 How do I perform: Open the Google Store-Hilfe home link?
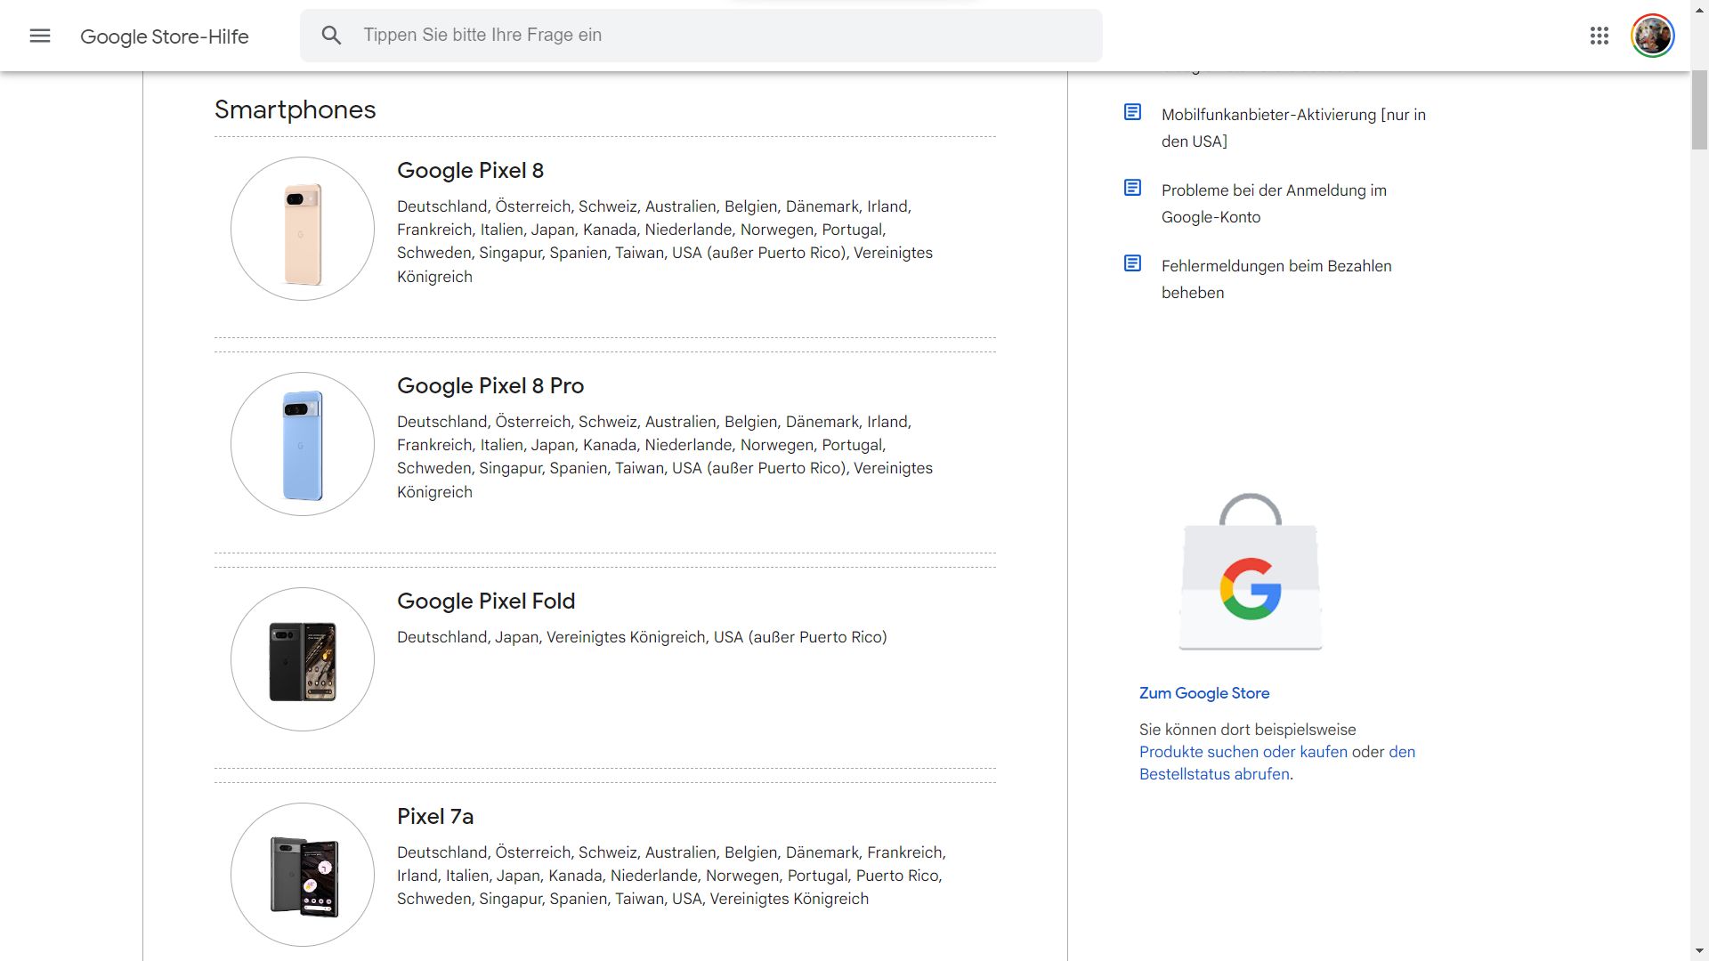pos(165,36)
